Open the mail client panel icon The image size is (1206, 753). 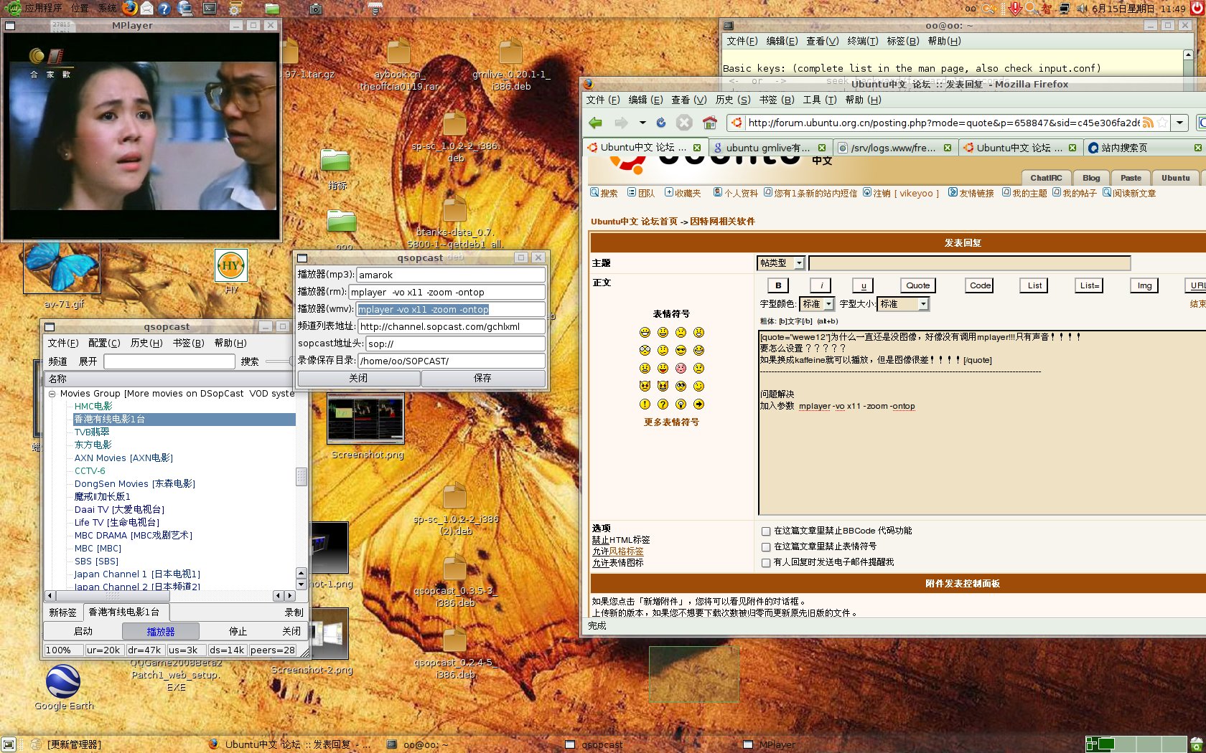[147, 9]
